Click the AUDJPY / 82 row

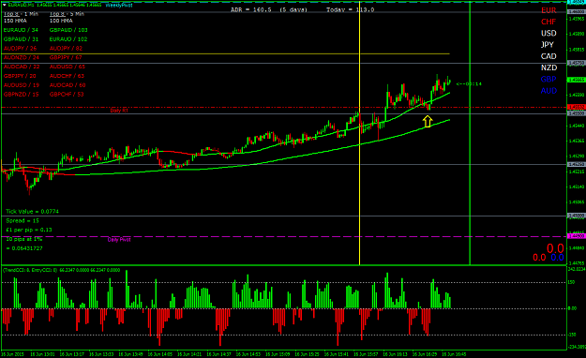click(x=66, y=48)
